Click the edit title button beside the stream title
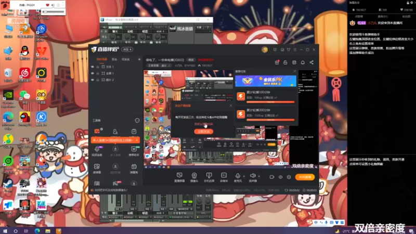 [191, 60]
